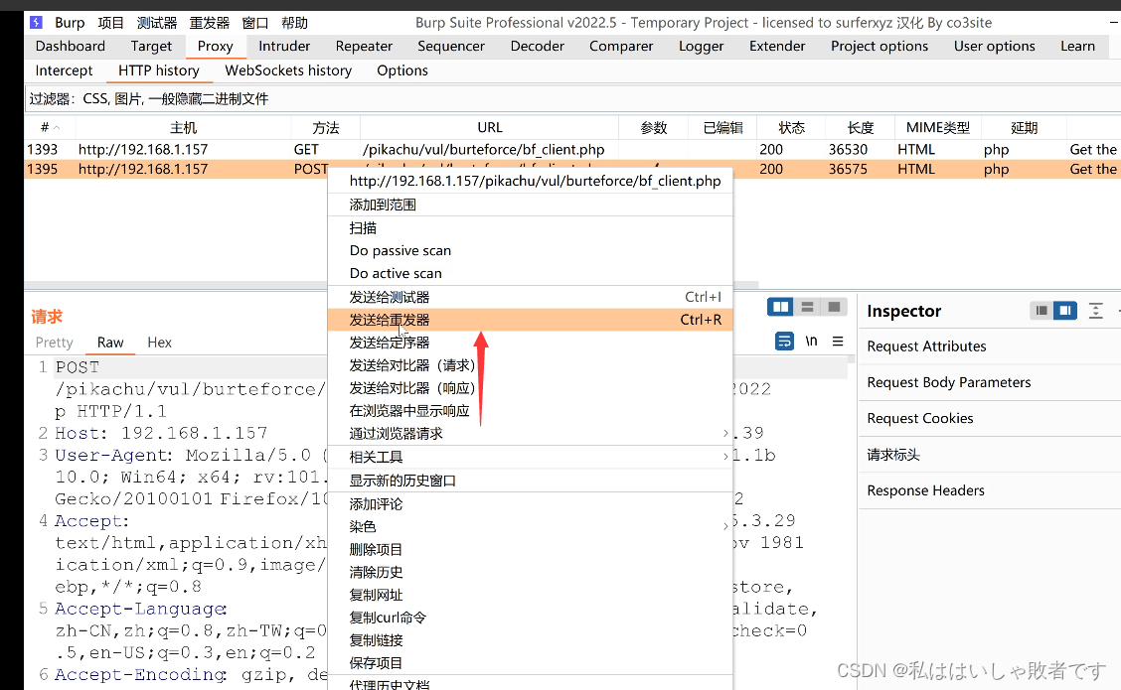Switch to the Extender tab
The image size is (1121, 690).
pos(777,46)
